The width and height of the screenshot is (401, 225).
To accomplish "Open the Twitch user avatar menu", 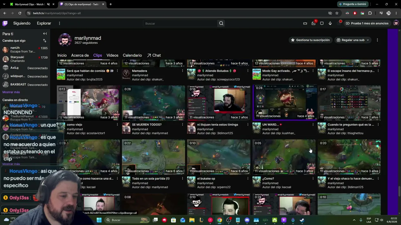I will [396, 23].
